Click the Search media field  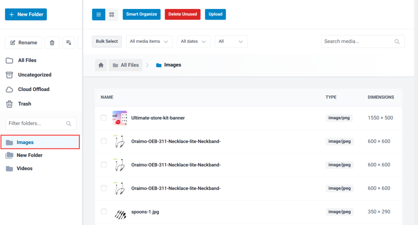coord(363,42)
